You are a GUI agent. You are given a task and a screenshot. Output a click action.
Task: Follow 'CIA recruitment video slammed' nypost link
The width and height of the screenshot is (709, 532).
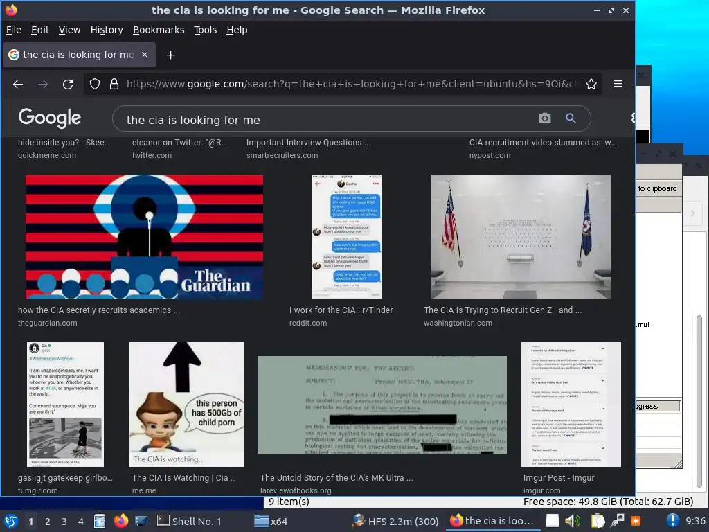click(x=543, y=142)
